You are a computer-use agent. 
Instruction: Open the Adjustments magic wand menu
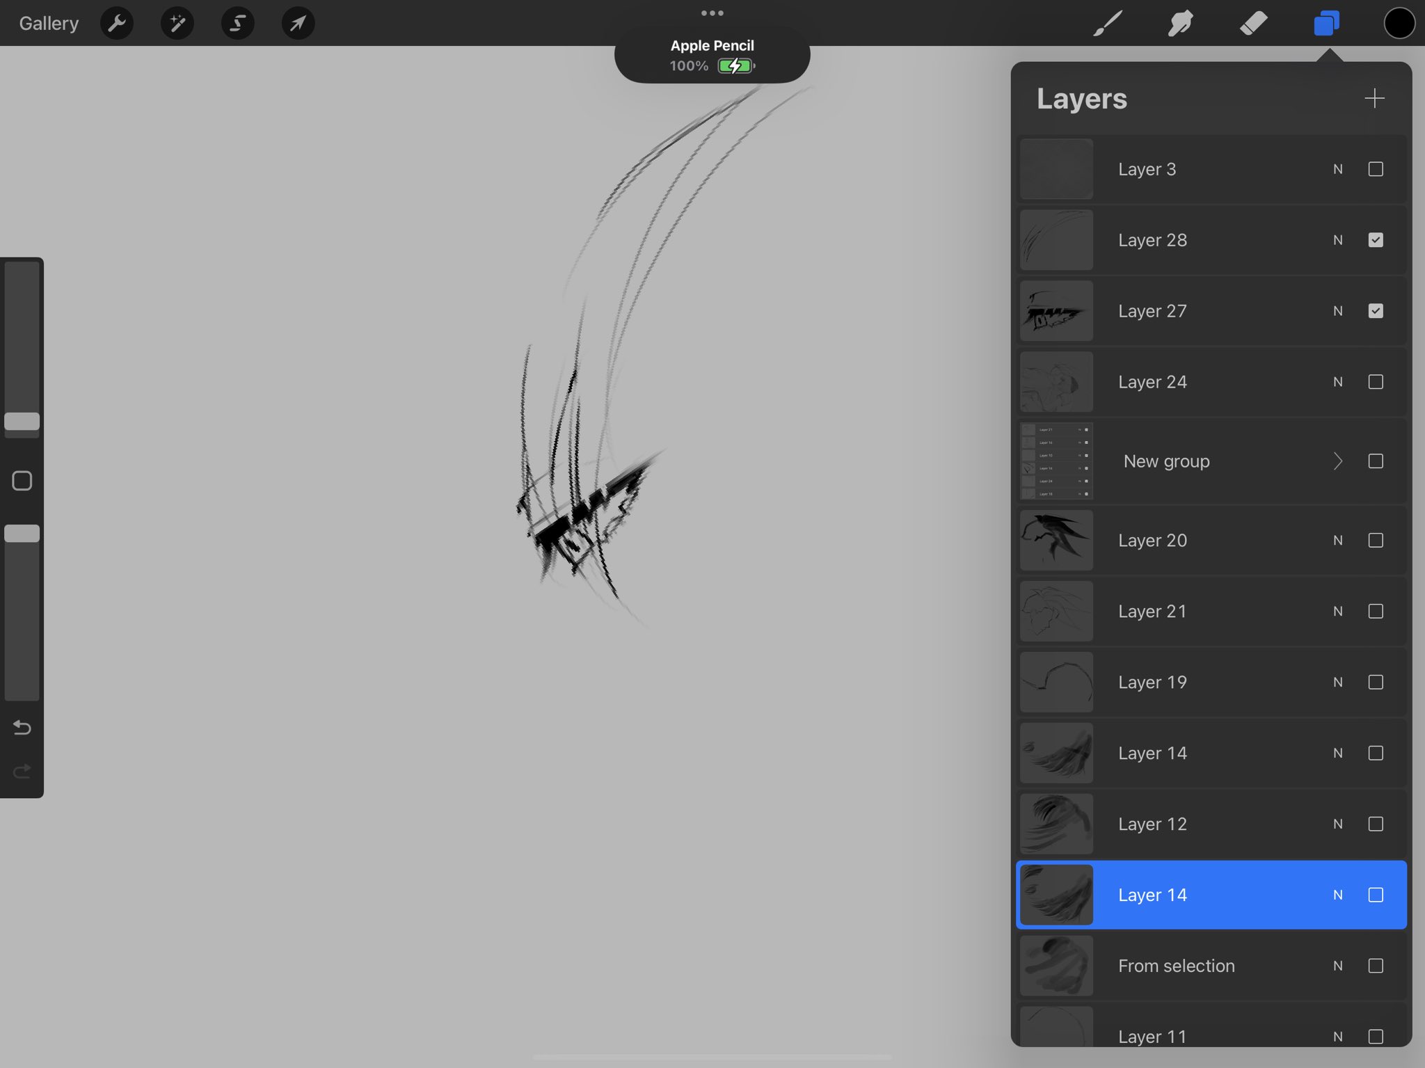pyautogui.click(x=177, y=24)
